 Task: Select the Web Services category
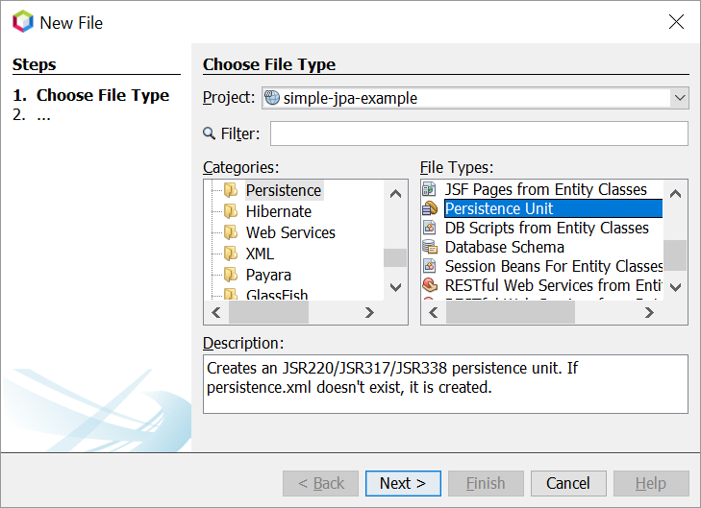(290, 232)
